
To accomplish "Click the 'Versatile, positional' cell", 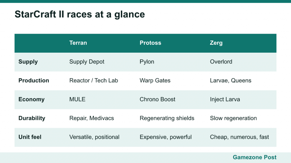I will tap(94, 137).
